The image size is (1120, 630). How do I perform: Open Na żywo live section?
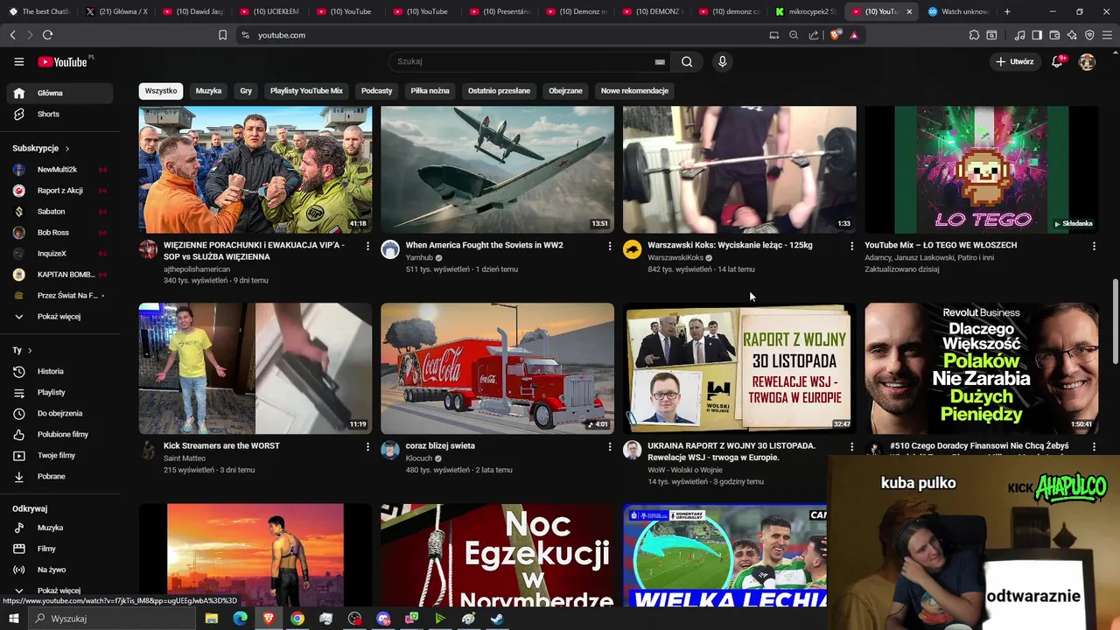click(58, 570)
